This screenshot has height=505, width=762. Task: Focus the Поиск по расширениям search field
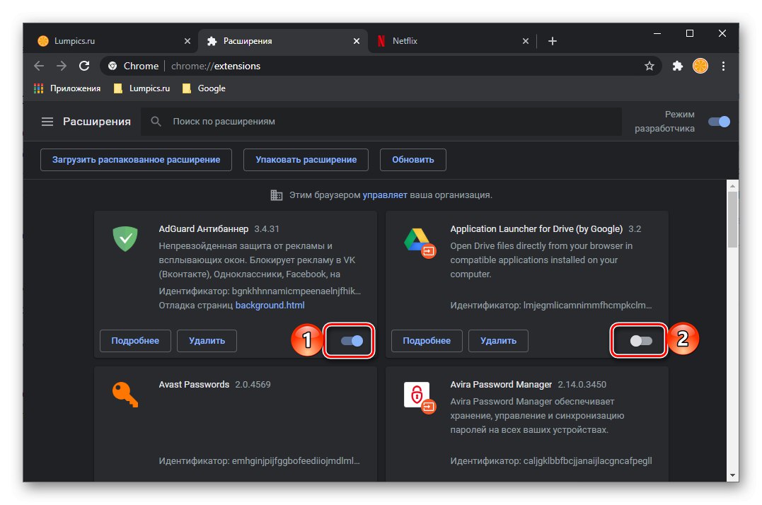tap(381, 122)
